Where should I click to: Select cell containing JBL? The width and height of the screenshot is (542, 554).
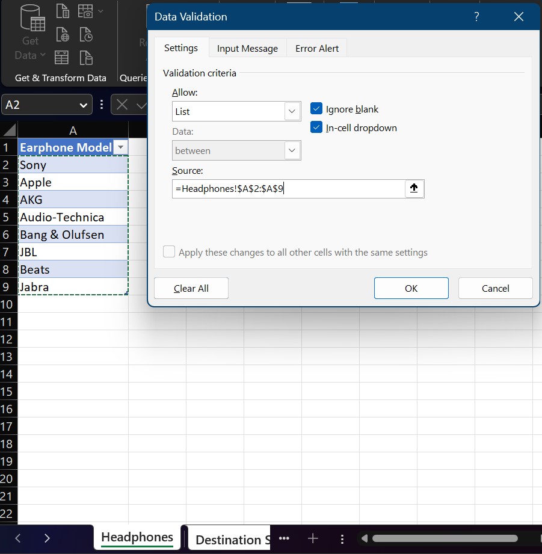point(73,252)
